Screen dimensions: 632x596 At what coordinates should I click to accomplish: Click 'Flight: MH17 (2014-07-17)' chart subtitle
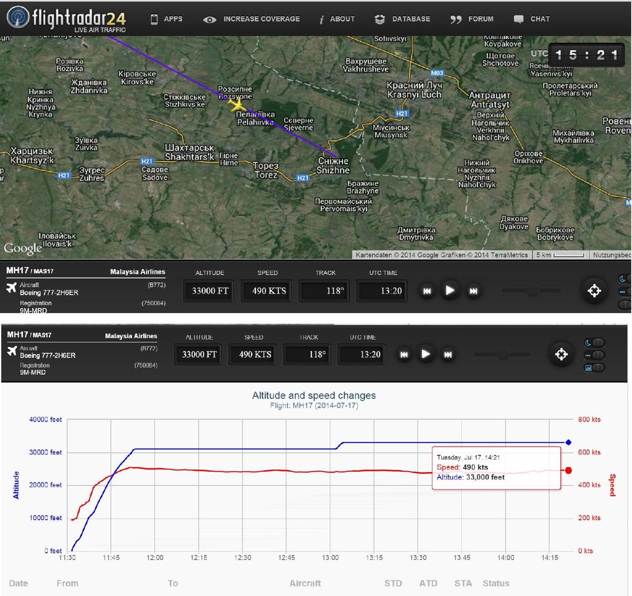(314, 406)
